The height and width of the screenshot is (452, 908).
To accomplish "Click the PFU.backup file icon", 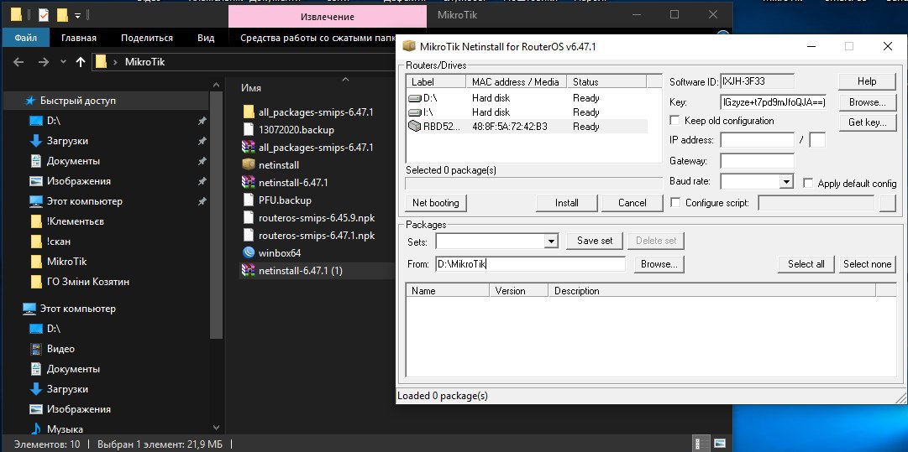I will pyautogui.click(x=249, y=200).
